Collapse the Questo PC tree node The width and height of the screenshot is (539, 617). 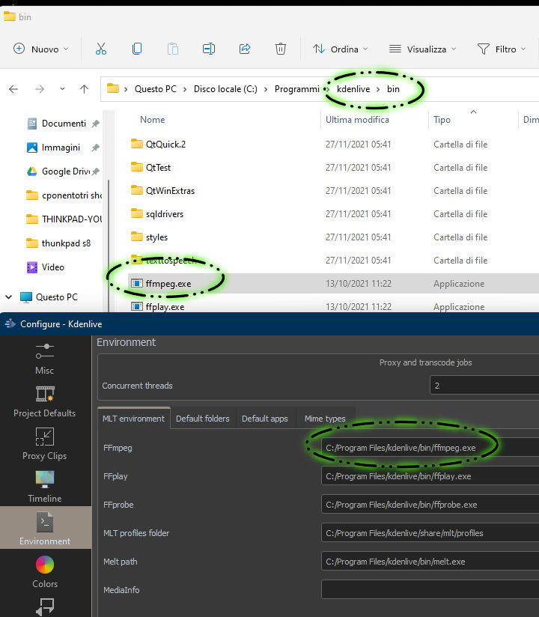(x=9, y=297)
